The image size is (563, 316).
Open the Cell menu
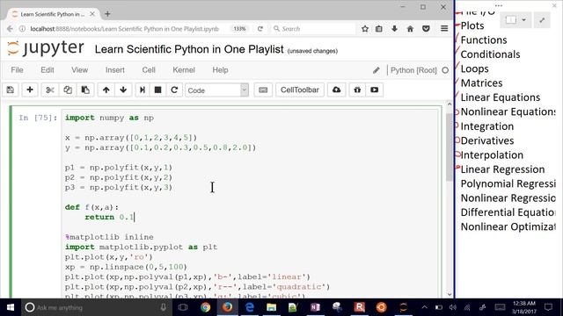point(149,70)
